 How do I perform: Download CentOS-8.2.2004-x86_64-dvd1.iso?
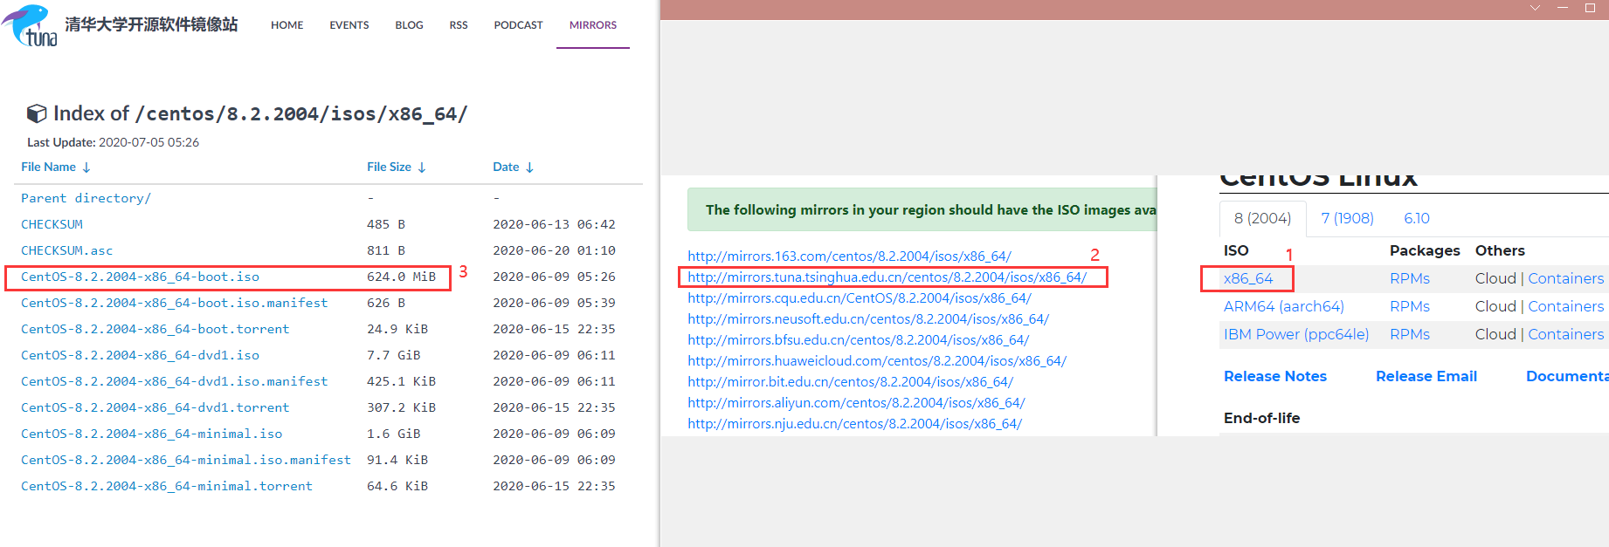coord(140,355)
